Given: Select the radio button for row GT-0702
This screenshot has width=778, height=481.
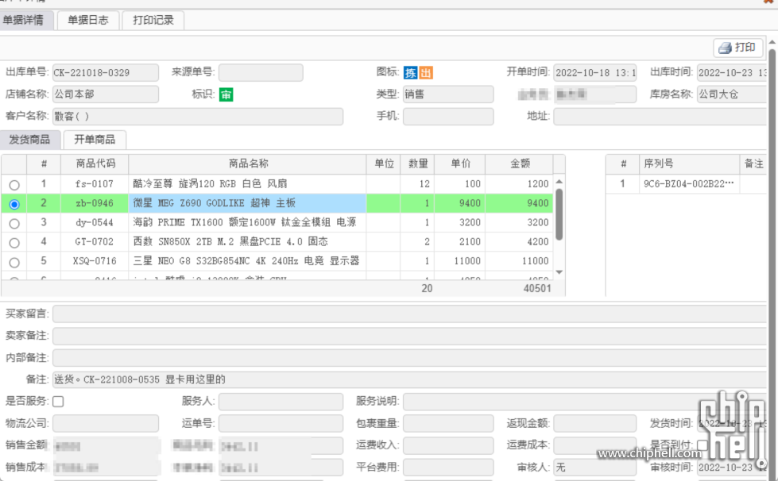Looking at the screenshot, I should coord(14,242).
